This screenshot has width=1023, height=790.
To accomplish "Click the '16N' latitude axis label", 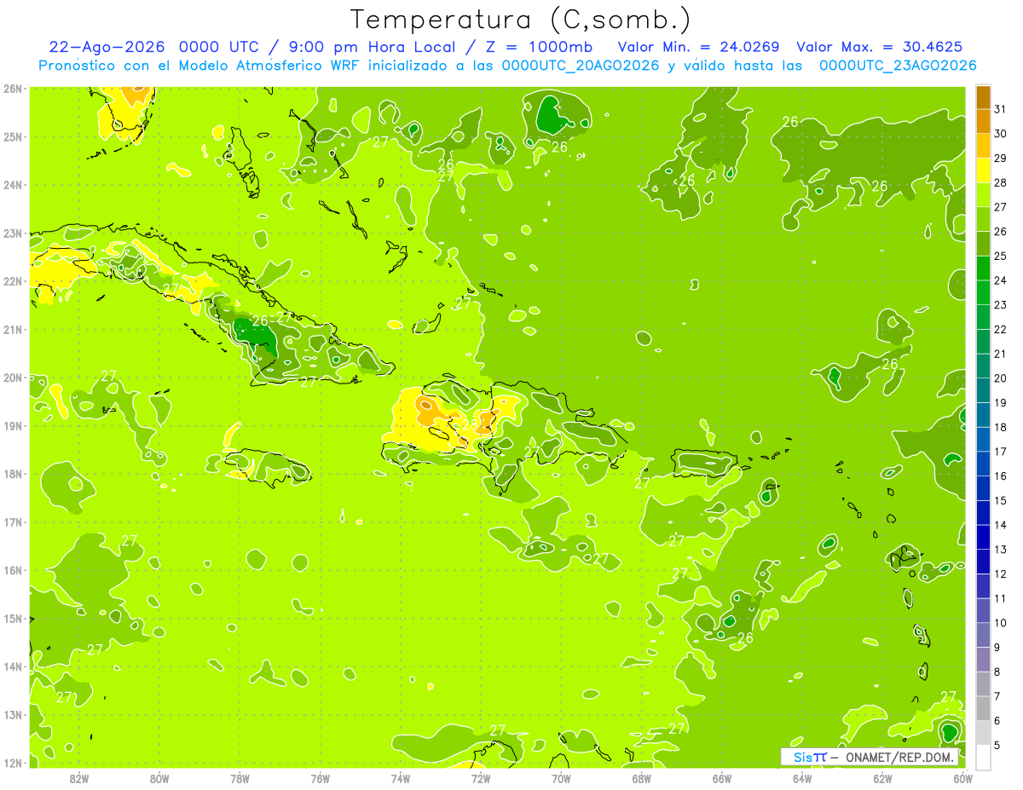I will pyautogui.click(x=13, y=570).
